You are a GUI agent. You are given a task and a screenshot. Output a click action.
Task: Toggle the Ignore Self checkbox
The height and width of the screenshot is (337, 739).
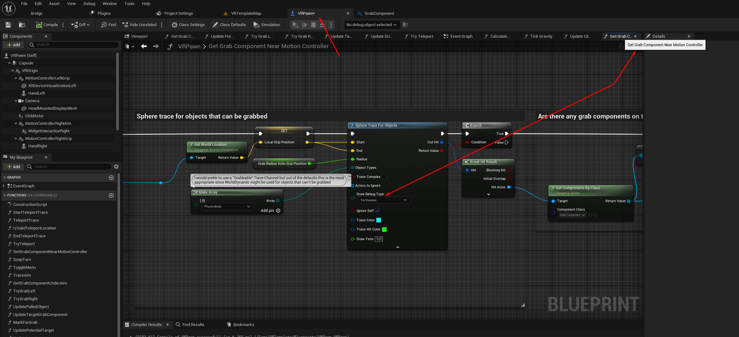377,211
